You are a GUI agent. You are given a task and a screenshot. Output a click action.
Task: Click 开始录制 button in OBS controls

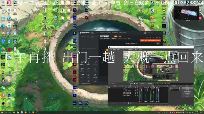(187, 90)
